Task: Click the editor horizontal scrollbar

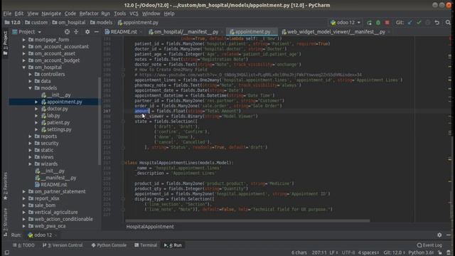Action: click(247, 220)
